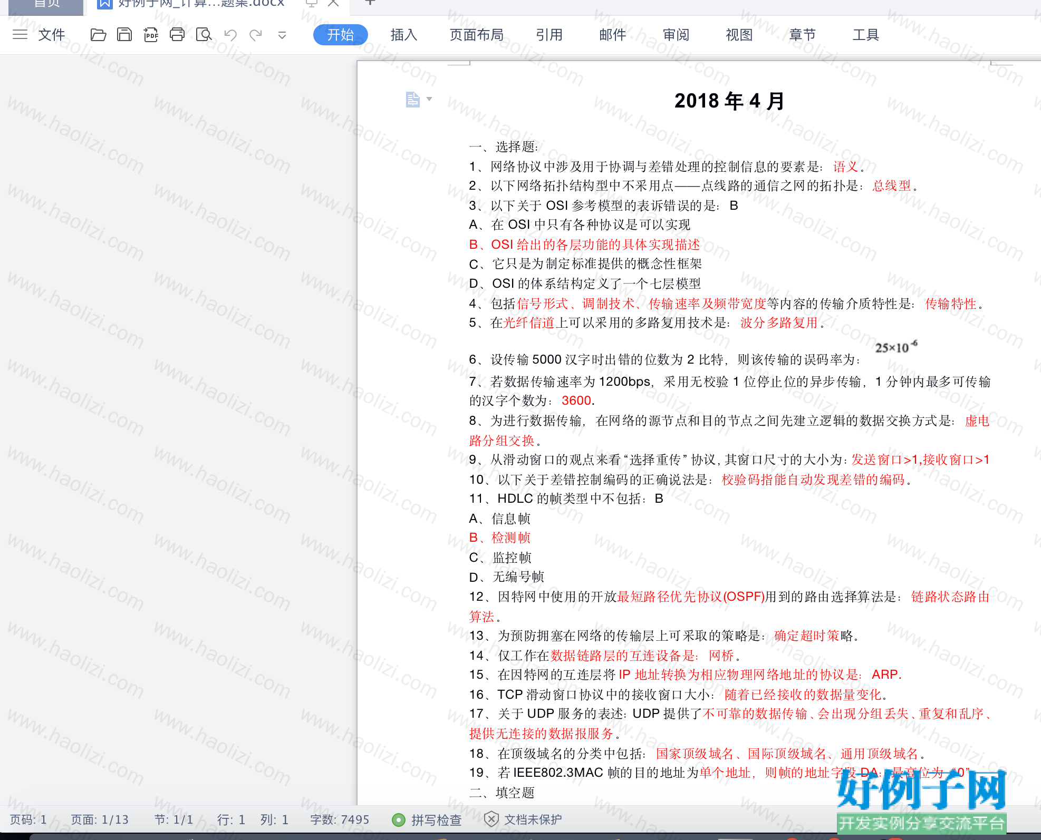Switch to the 插入 tab
Image resolution: width=1041 pixels, height=840 pixels.
pos(404,35)
